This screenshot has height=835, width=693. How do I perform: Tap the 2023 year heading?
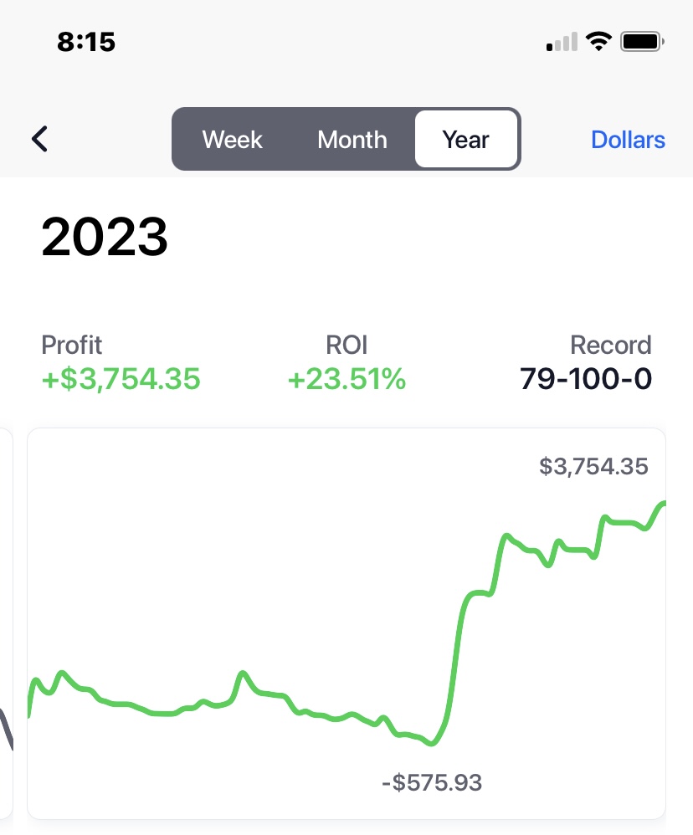coord(105,237)
